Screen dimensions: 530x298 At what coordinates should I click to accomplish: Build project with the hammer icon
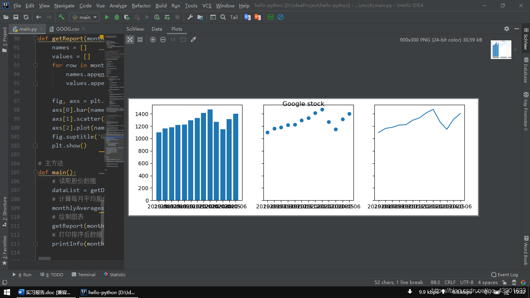point(62,17)
